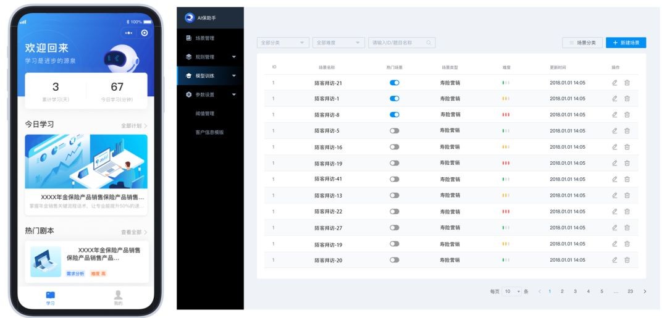667x318 pixels.
Task: Jump to page 23
Action: (x=630, y=291)
